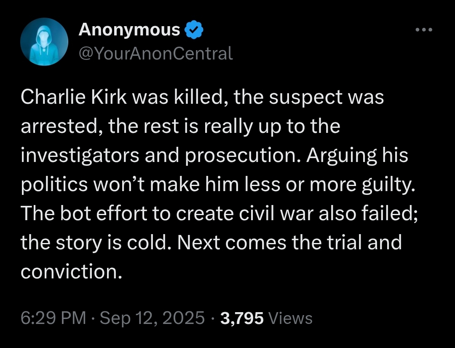Click the 6:29 PM timestamp
This screenshot has width=455, height=348.
tap(54, 318)
